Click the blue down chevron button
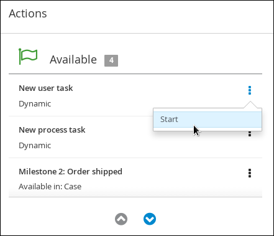Image resolution: width=274 pixels, height=236 pixels. point(150,219)
